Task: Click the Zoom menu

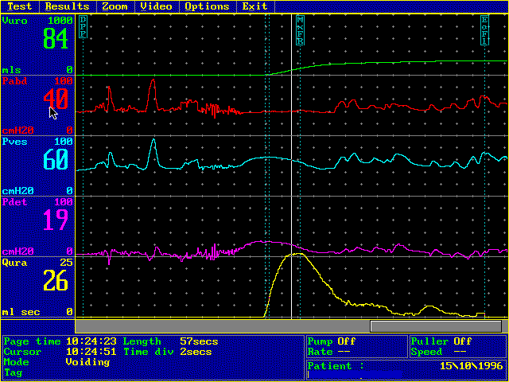Action: point(115,6)
